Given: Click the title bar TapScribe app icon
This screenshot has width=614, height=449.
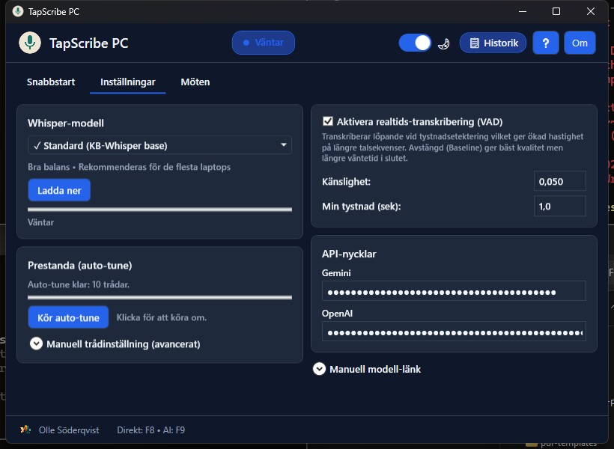Looking at the screenshot, I should point(18,11).
